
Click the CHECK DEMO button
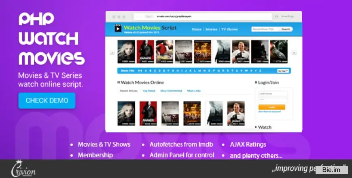click(47, 101)
